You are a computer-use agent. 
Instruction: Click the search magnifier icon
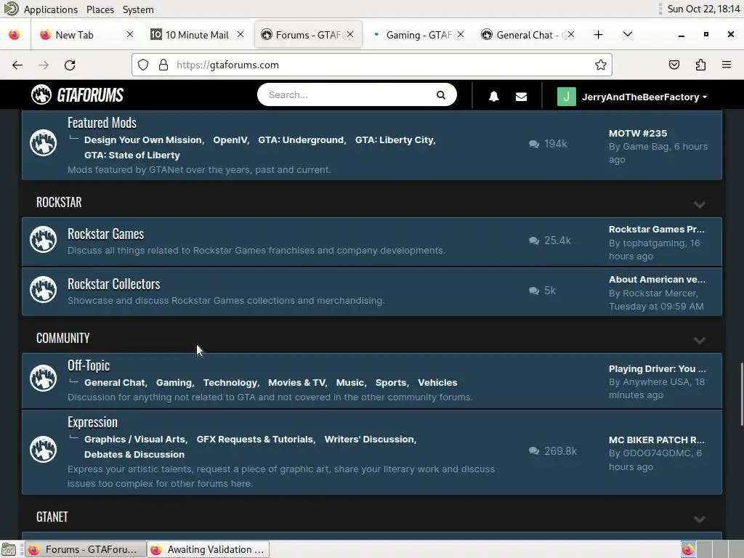click(441, 95)
